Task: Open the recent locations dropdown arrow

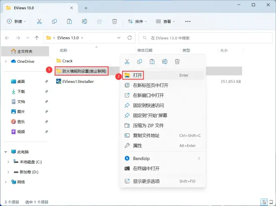Action: coord(28,38)
